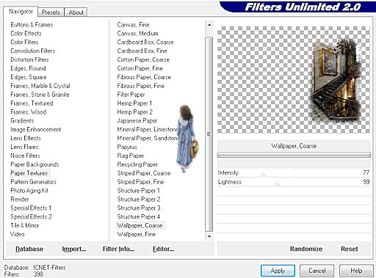Viewport: 376px width, 278px height.
Task: Select Paper Textures category
Action: [x=29, y=173]
